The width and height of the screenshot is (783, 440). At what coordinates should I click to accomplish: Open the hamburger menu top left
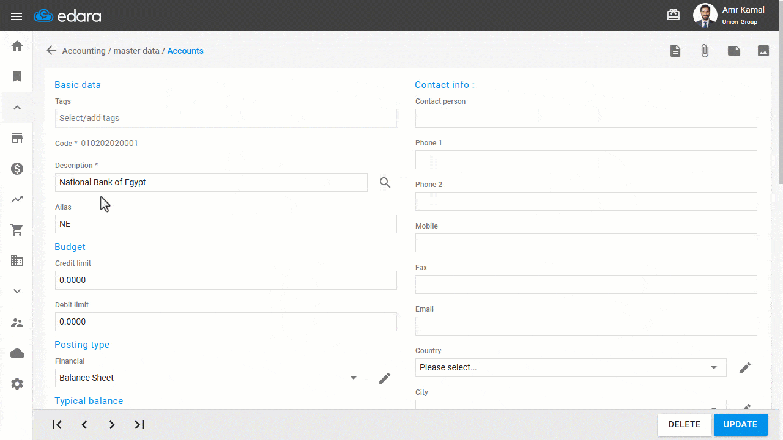[x=17, y=16]
